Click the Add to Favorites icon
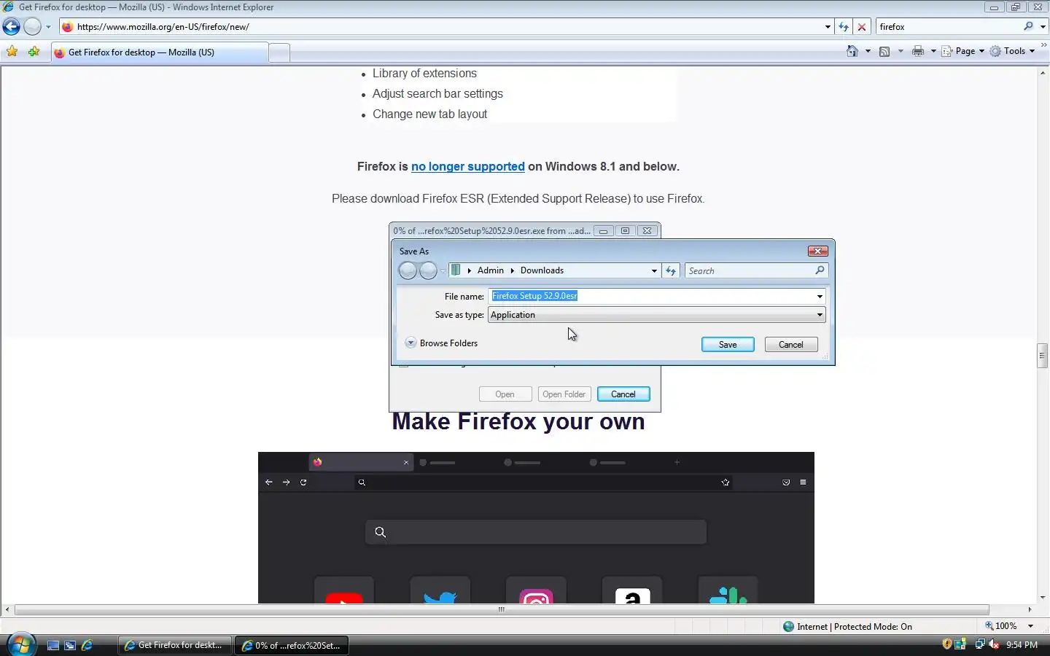Screen dimensions: 1050x656 tap(34, 52)
